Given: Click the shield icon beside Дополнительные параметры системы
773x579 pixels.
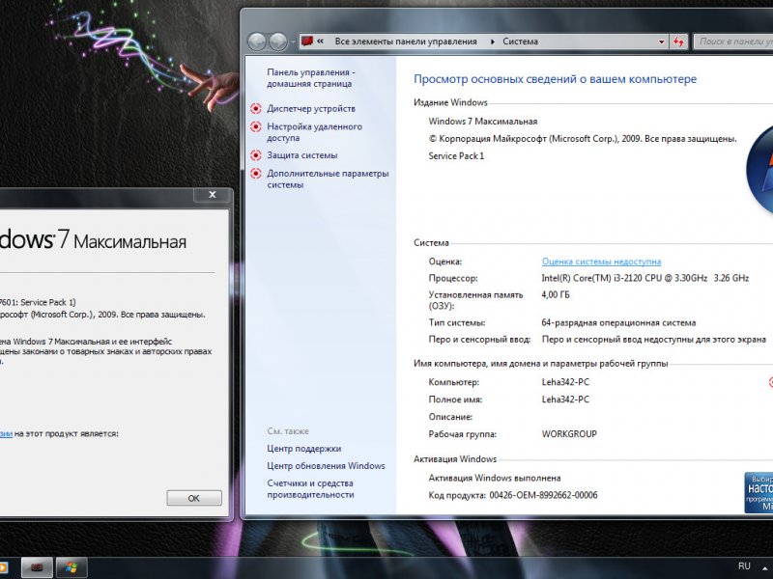Looking at the screenshot, I should click(x=256, y=174).
